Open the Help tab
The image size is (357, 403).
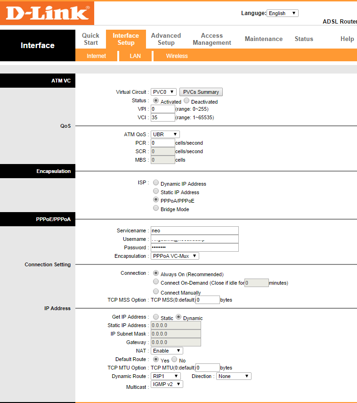347,39
